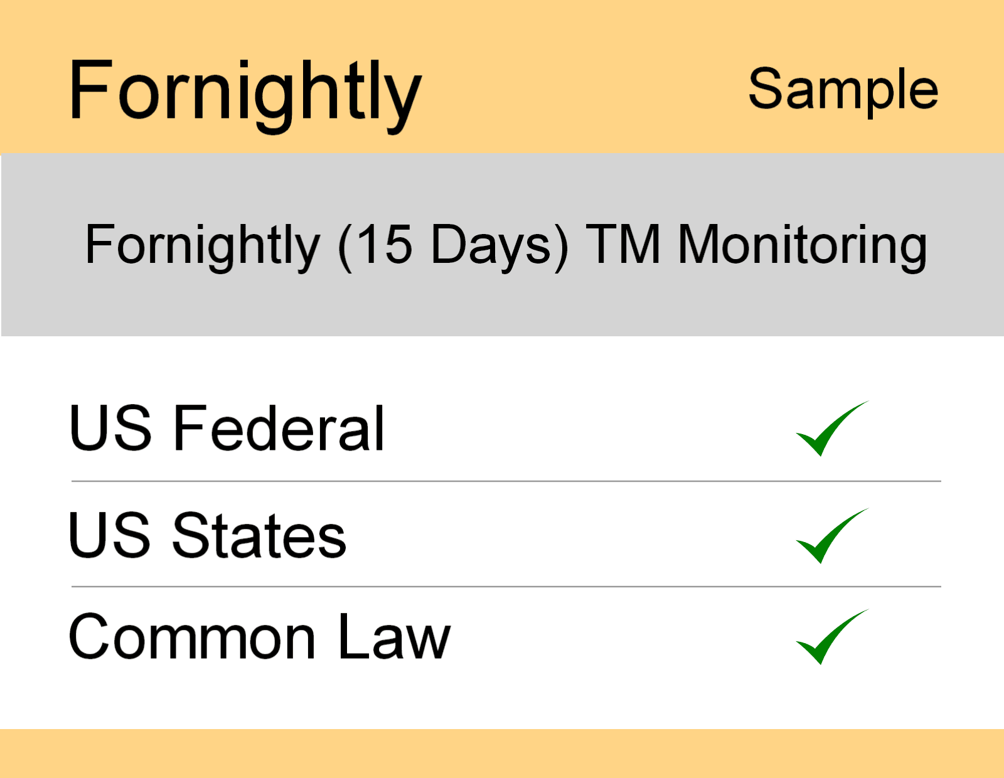Select the "TM Monitoring" text in banner
The image size is (1004, 778).
point(756,245)
